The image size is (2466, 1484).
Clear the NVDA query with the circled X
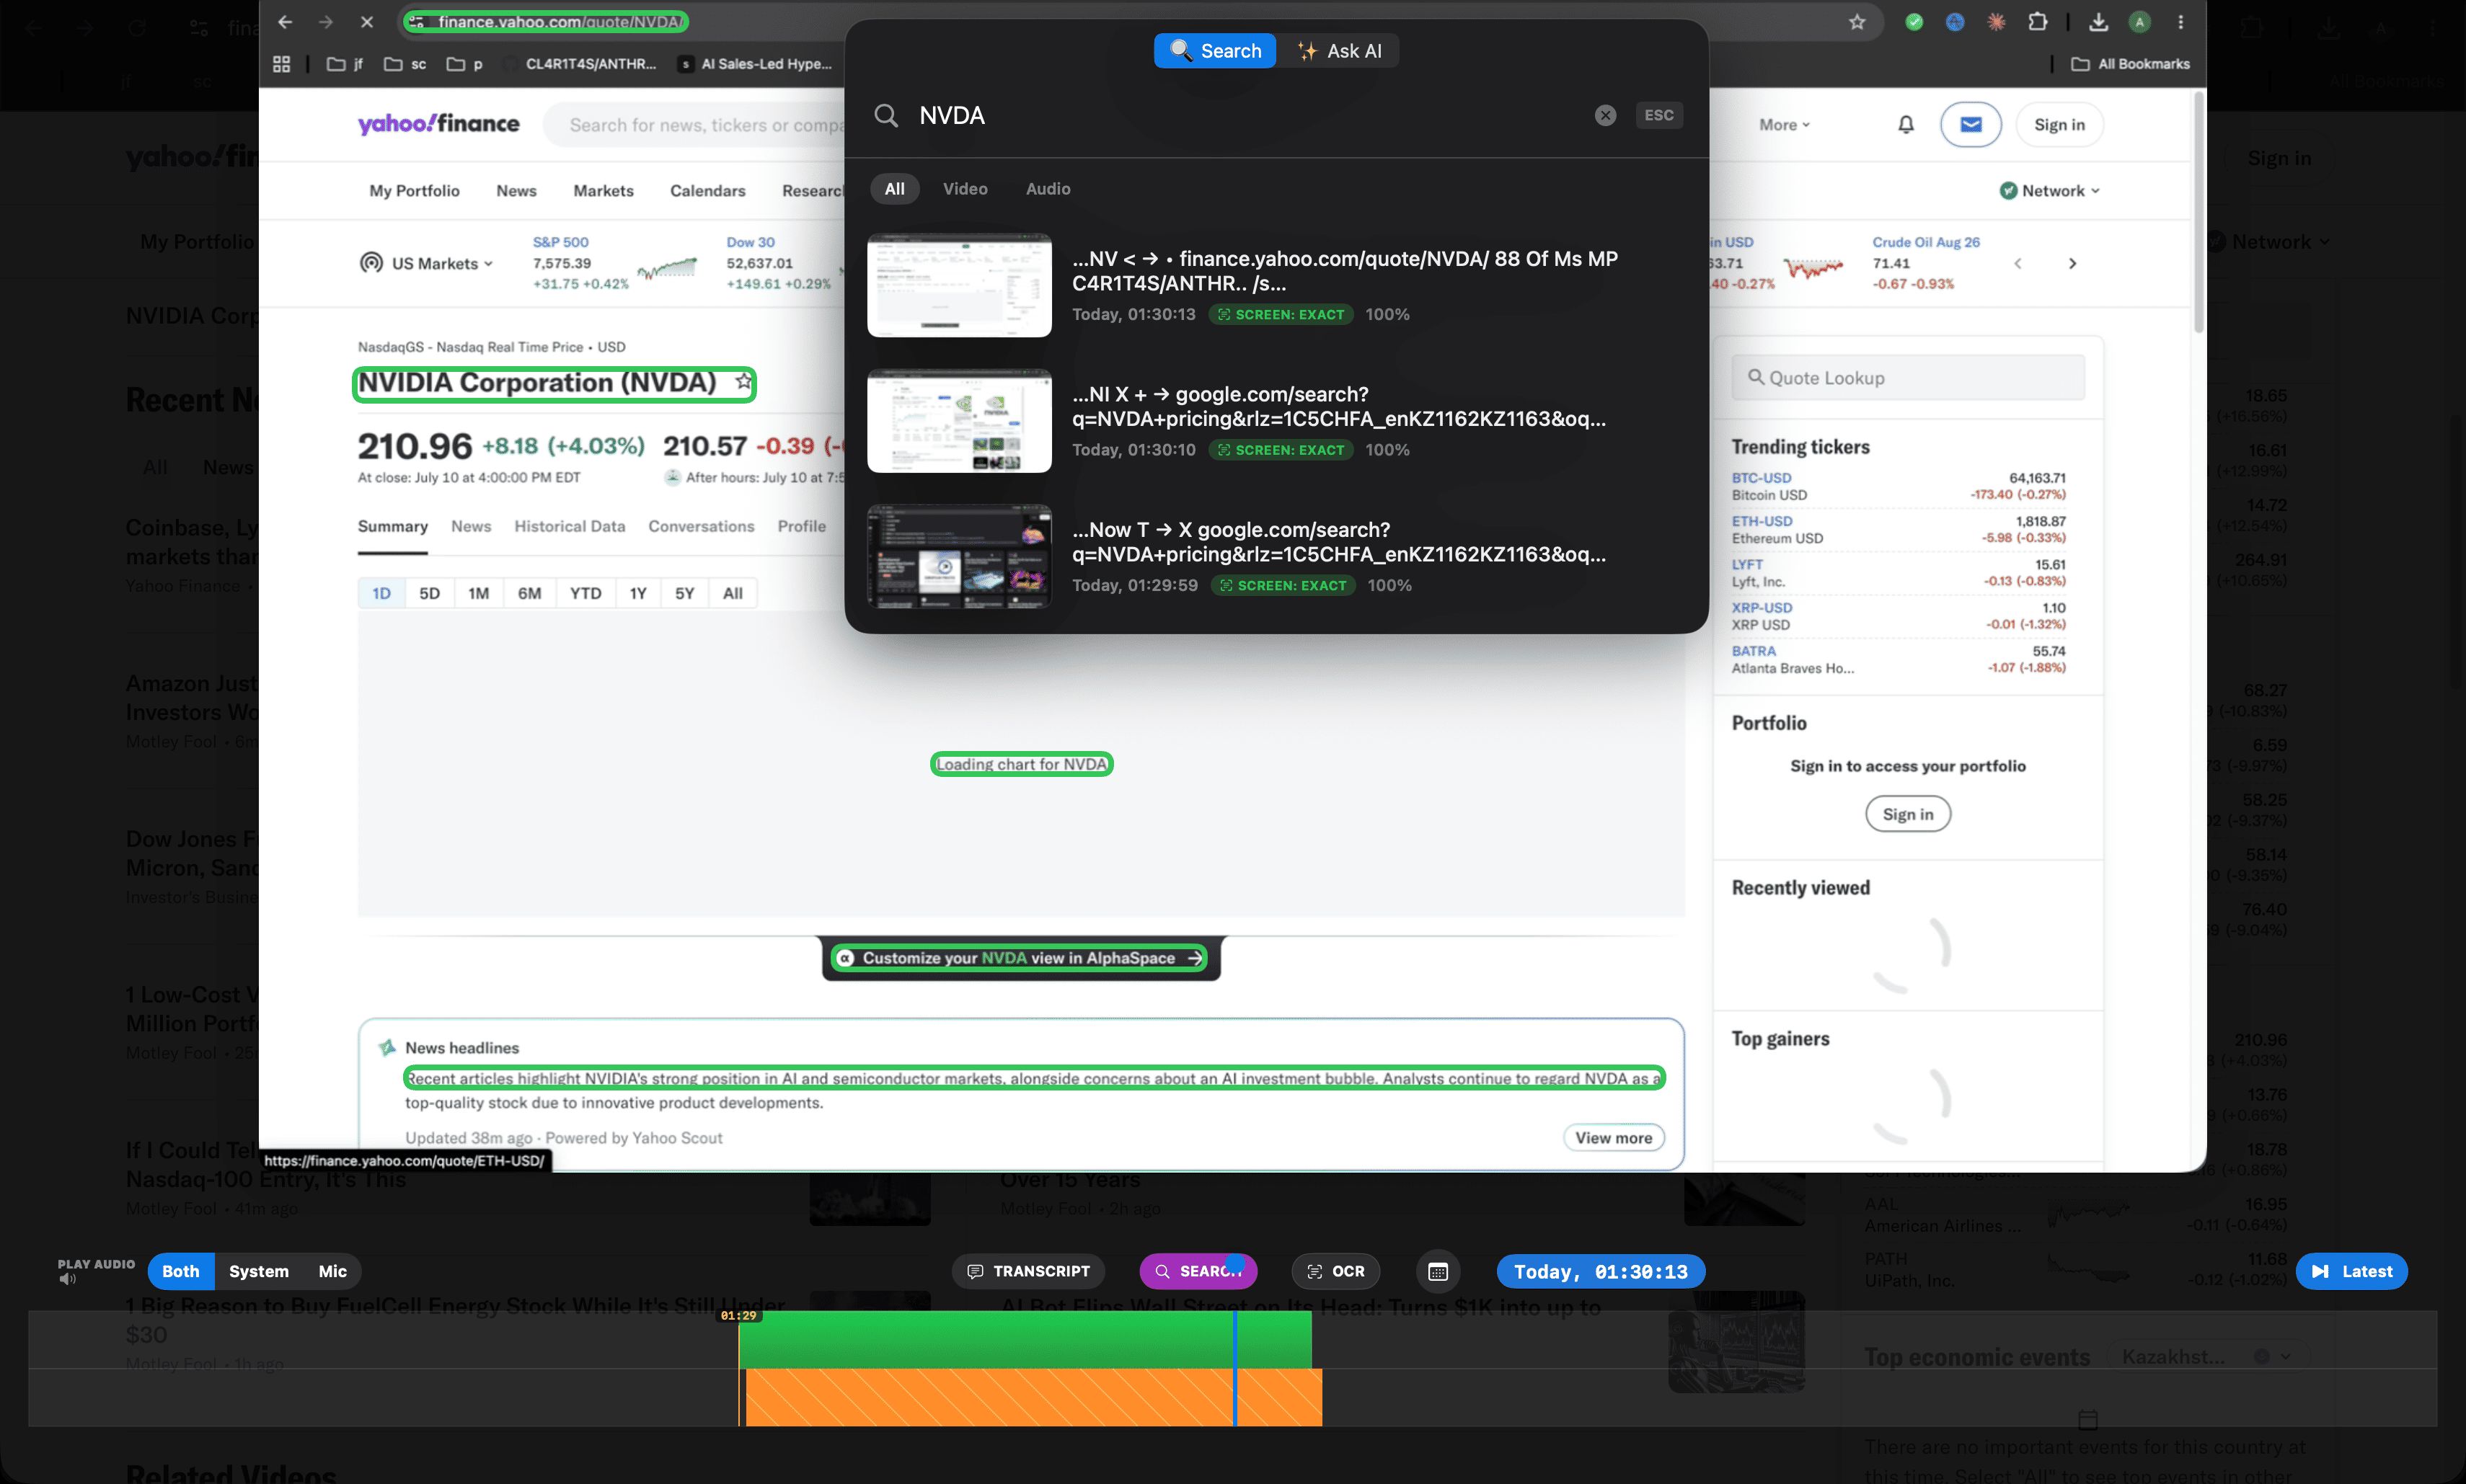pyautogui.click(x=1606, y=116)
